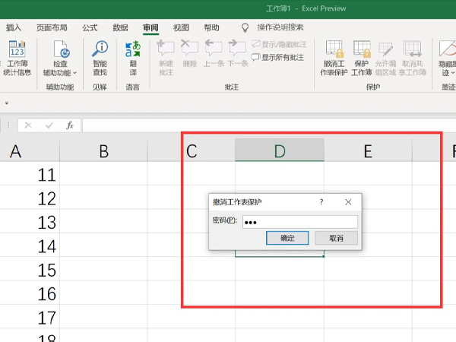Toggle Show/Hide Comment (显示/隐藏批注)
Image resolution: width=456 pixels, height=342 pixels.
coord(279,44)
